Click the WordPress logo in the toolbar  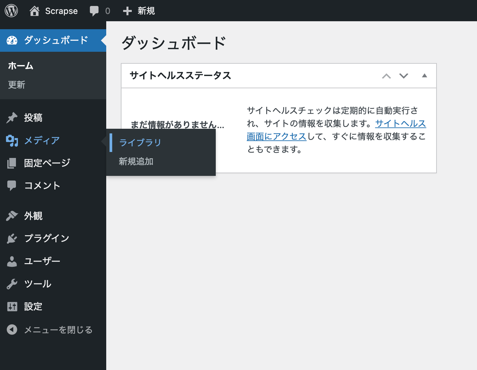click(11, 11)
